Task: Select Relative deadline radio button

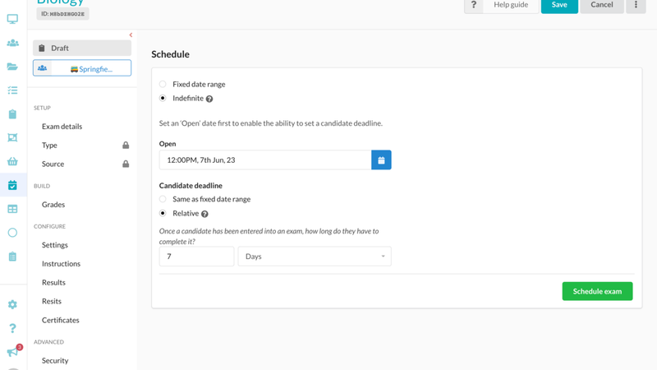Action: [163, 213]
